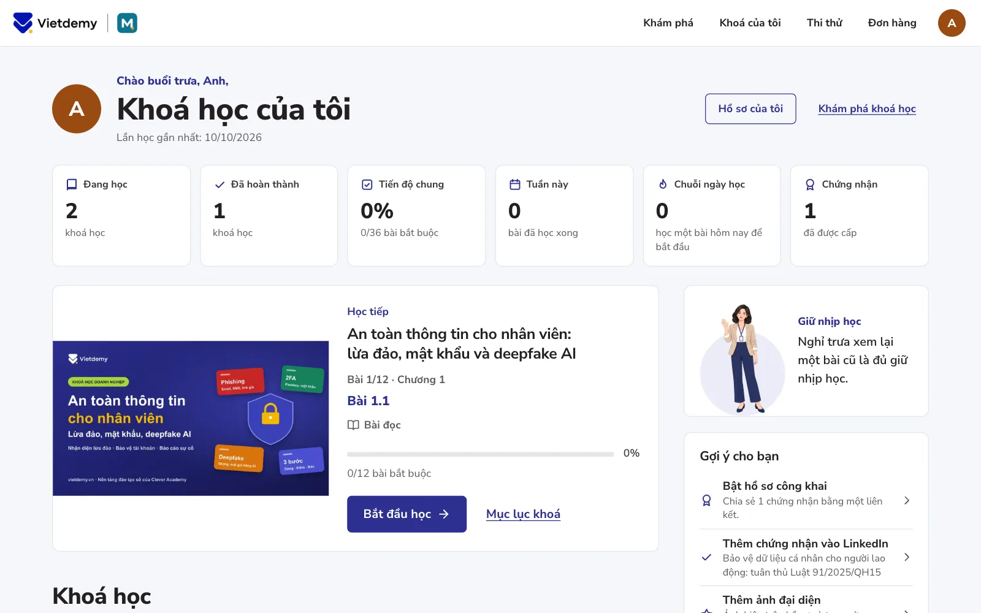Select the Đang học stat card
Image resolution: width=981 pixels, height=613 pixels.
tap(121, 215)
